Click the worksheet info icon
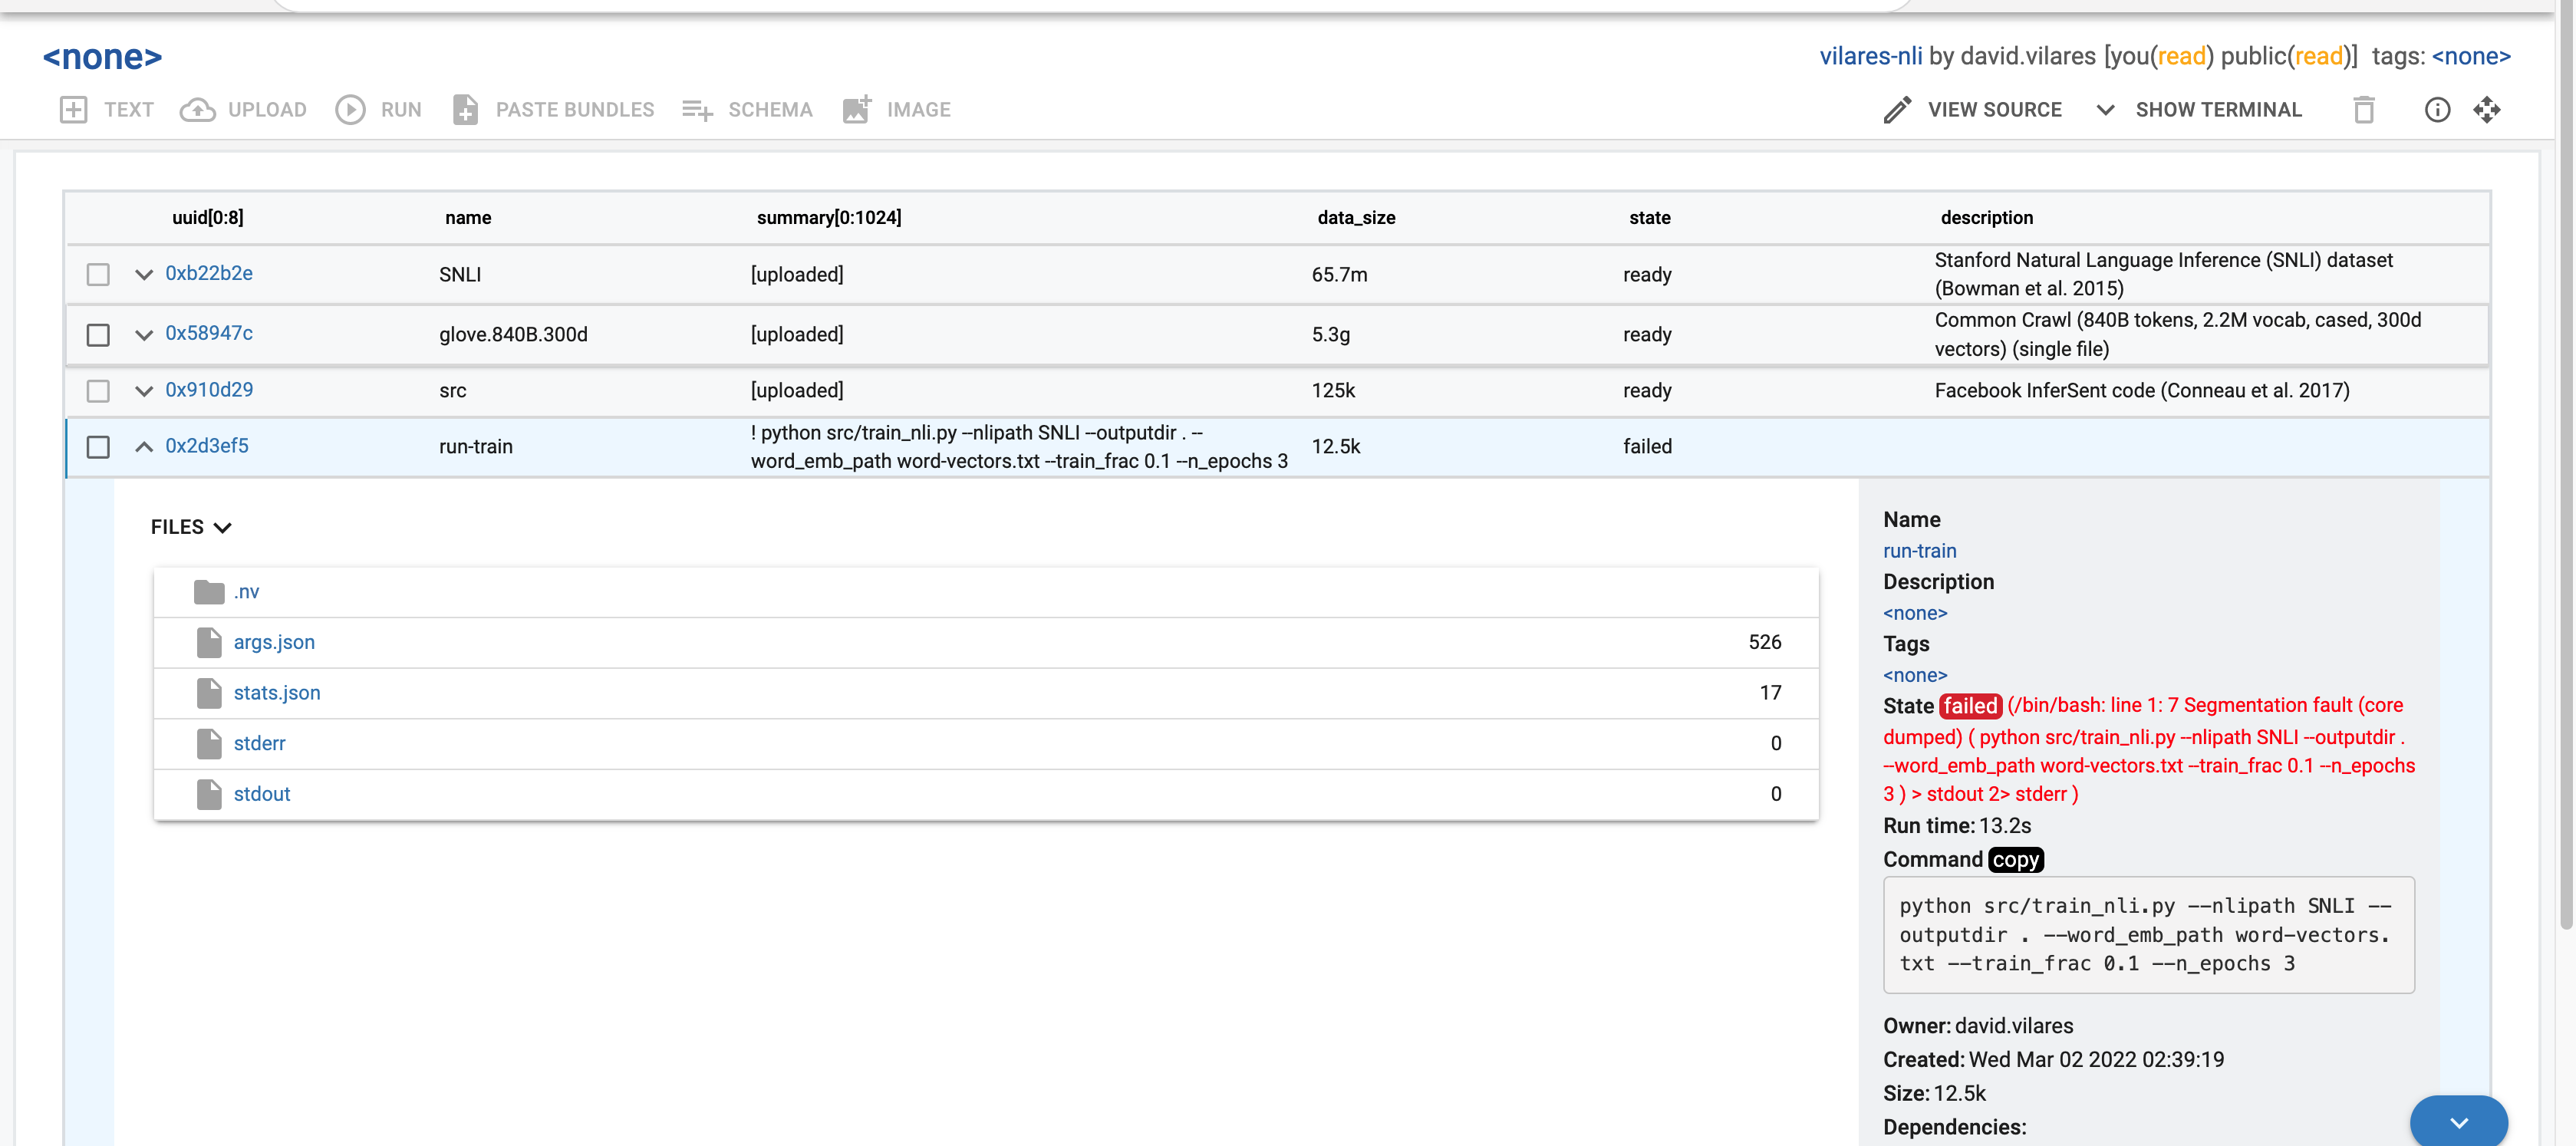This screenshot has height=1146, width=2576. click(x=2438, y=110)
